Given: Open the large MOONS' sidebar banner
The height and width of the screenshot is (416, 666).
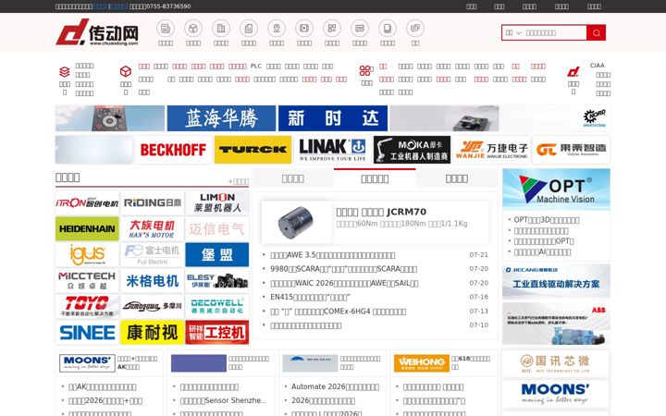Looking at the screenshot, I should tap(556, 394).
